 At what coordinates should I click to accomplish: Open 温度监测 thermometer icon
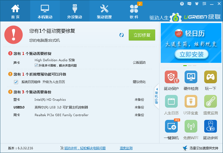point(210,102)
